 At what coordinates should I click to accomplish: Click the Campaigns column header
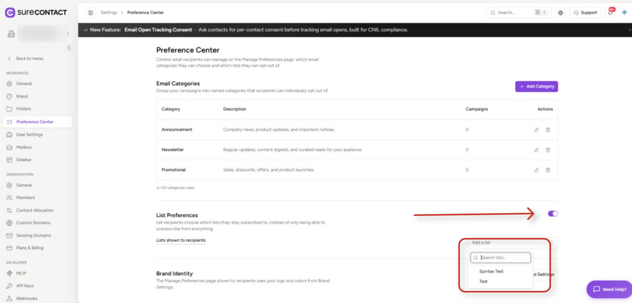(x=477, y=109)
